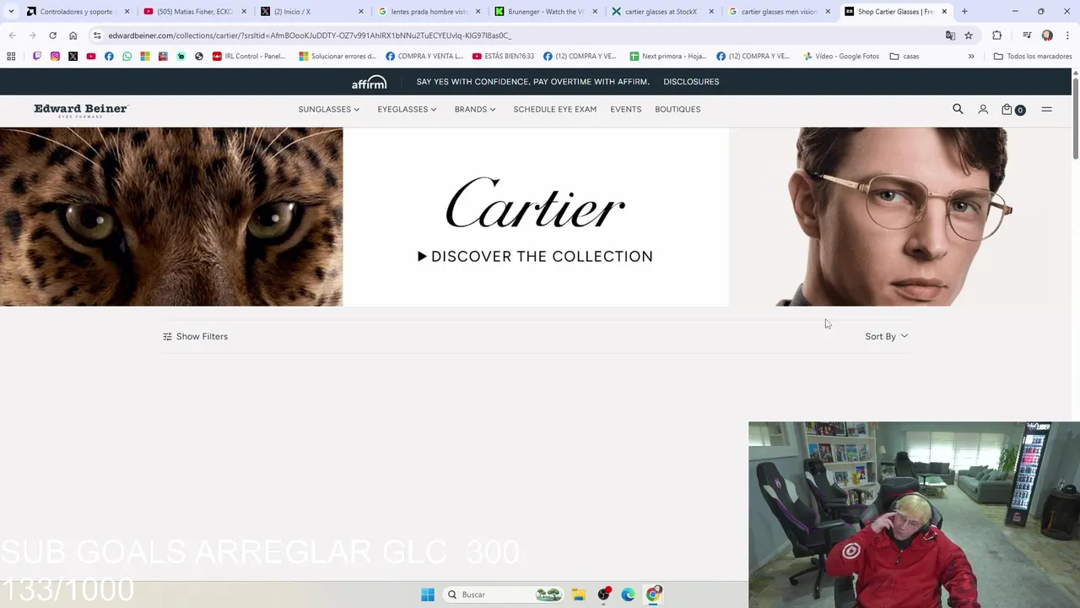Click the model wearing glasses banner image
The image size is (1080, 608).
click(x=900, y=216)
